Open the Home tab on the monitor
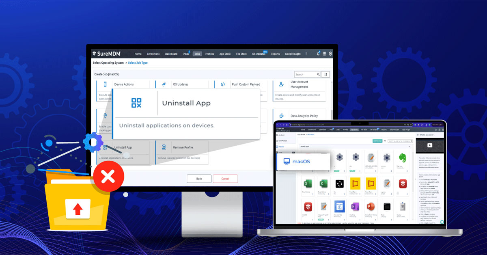This screenshot has height=255, width=487. point(138,54)
